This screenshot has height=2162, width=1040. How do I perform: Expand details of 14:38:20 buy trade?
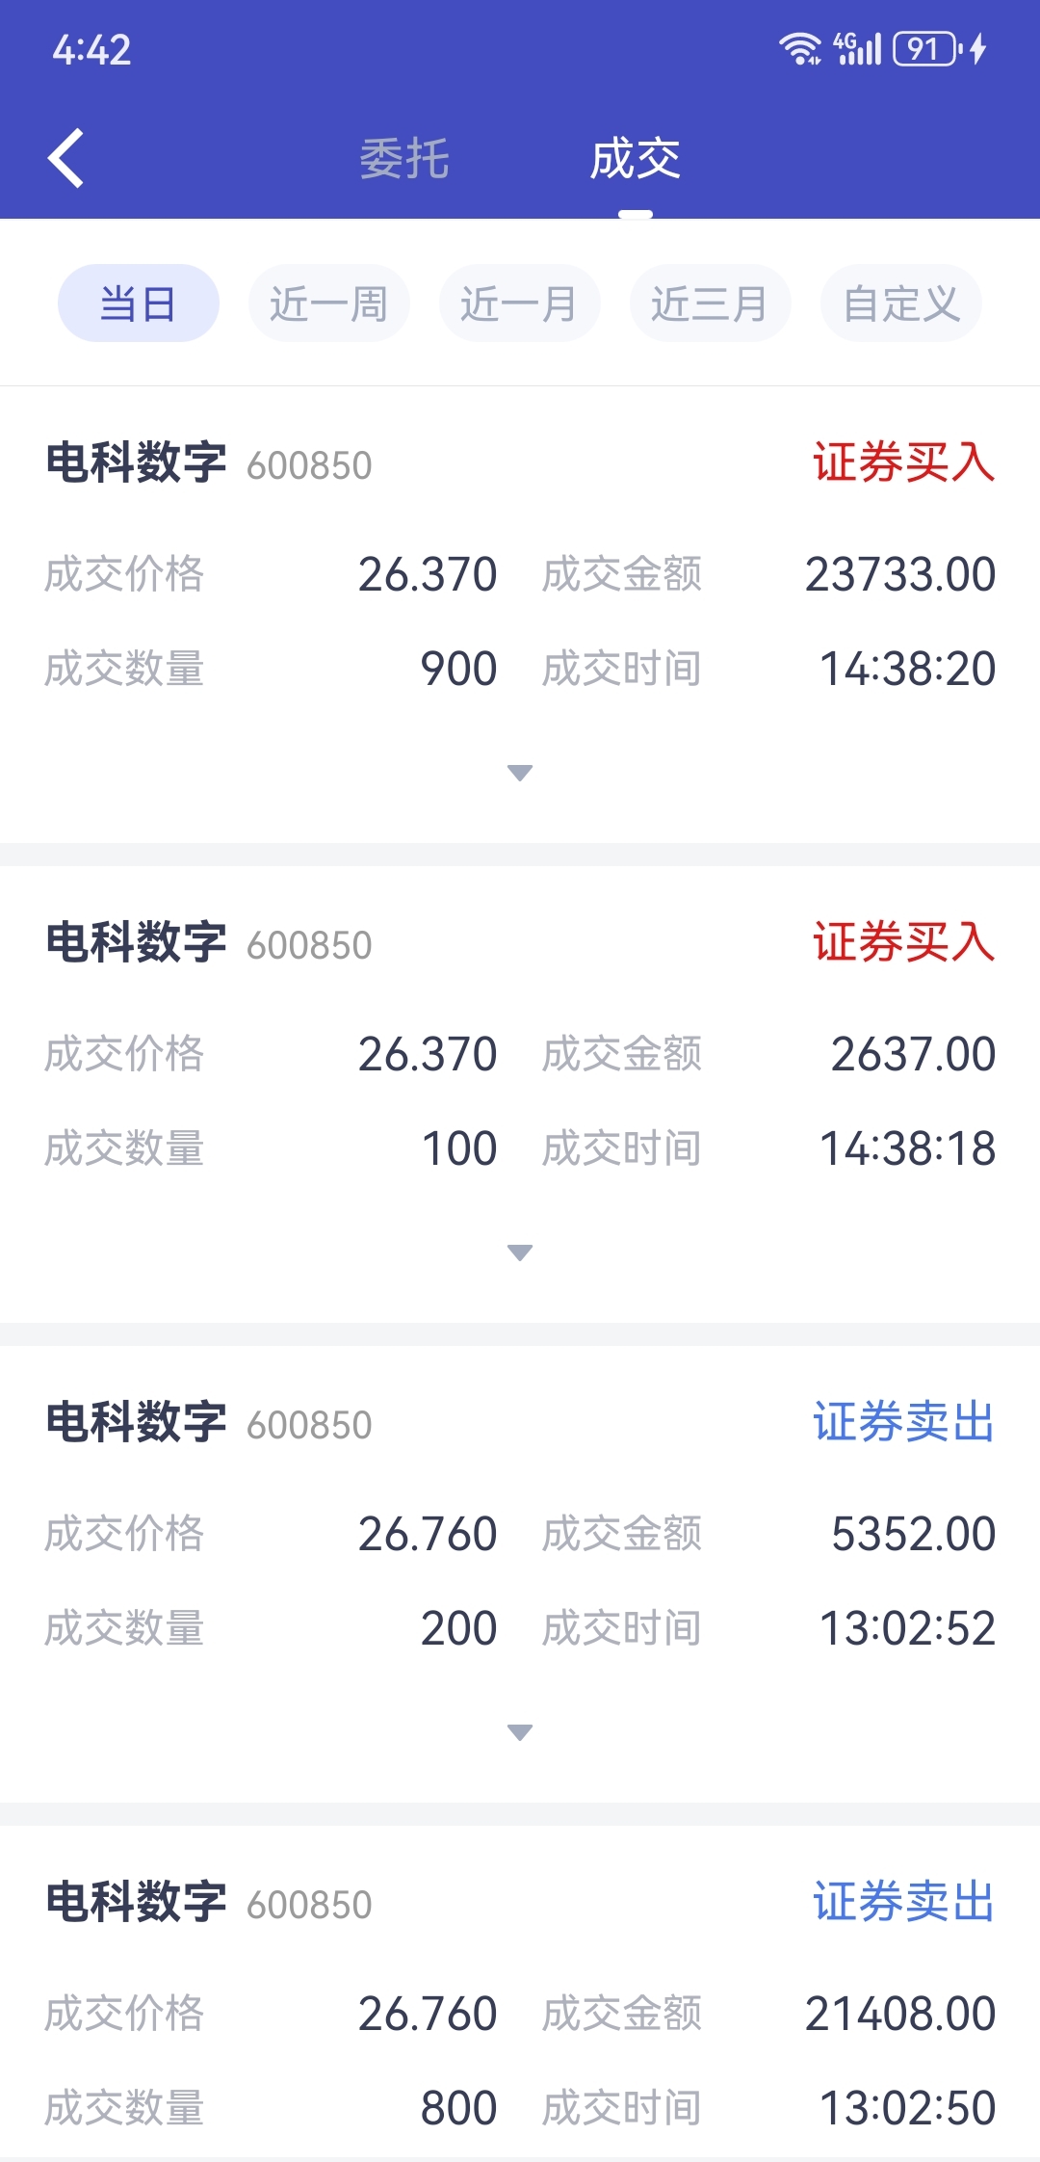(520, 773)
